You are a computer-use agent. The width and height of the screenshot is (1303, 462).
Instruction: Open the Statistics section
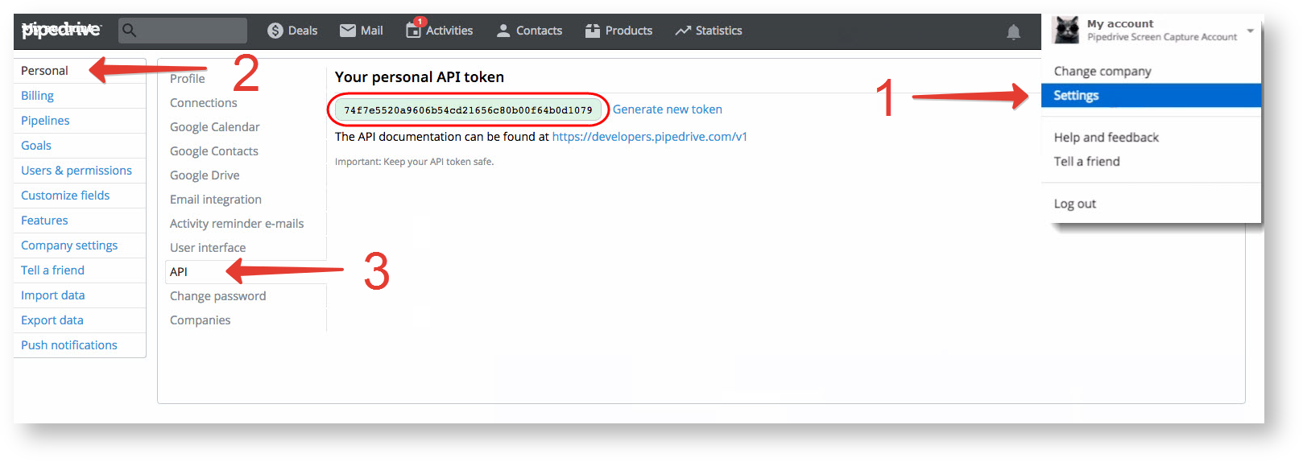point(709,31)
